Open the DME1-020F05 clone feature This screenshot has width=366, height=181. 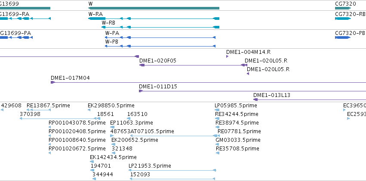click(193, 65)
